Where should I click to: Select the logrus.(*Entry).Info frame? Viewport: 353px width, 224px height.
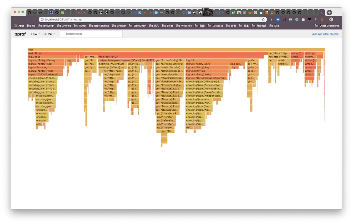coord(207,64)
